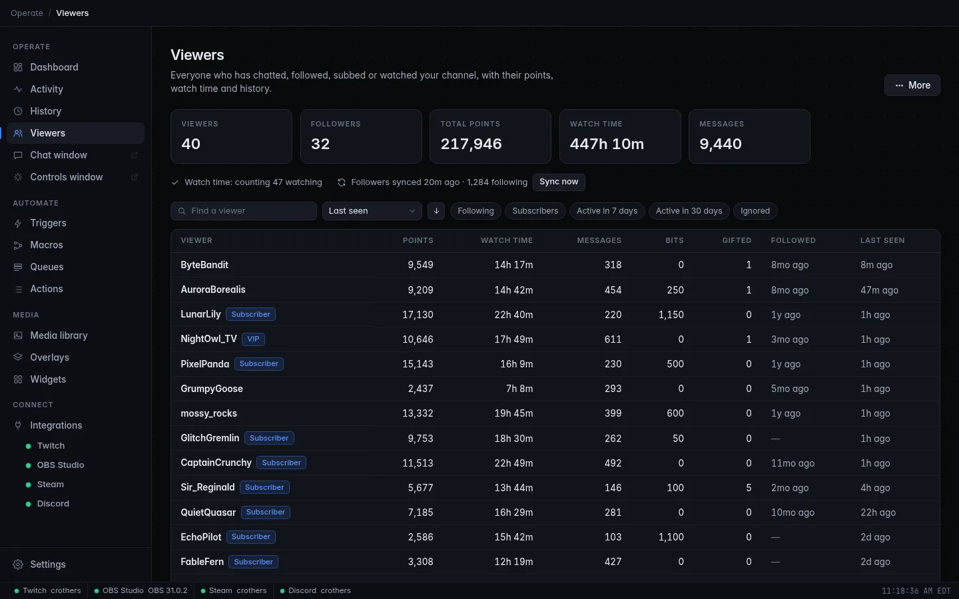Click the Followers synced refresh icon

click(342, 182)
